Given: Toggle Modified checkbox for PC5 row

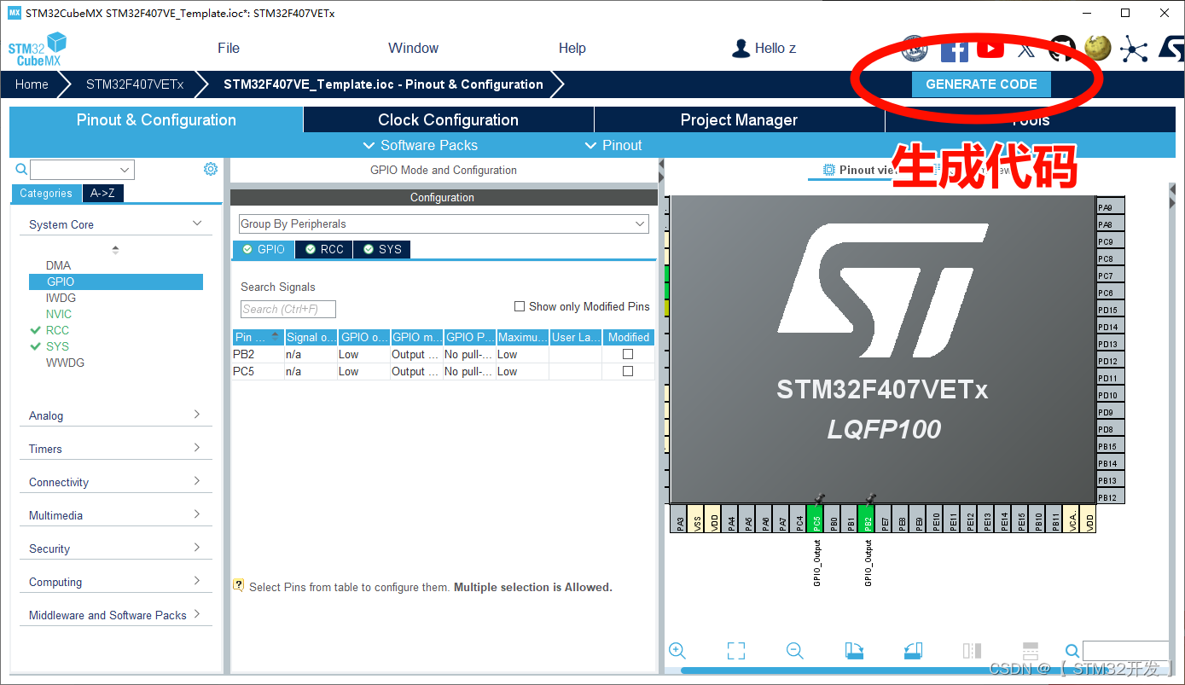Looking at the screenshot, I should 628,371.
